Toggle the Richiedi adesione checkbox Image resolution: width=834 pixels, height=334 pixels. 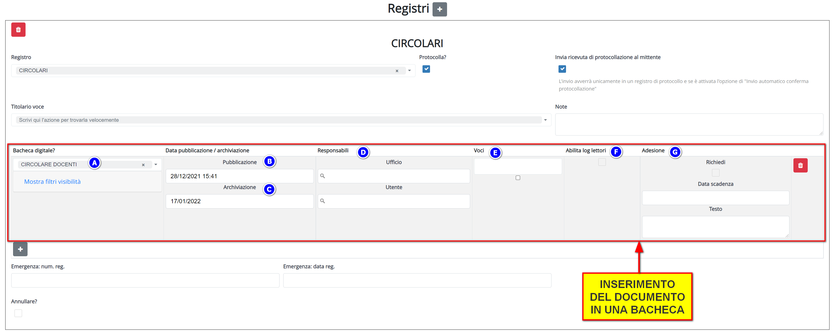[716, 173]
